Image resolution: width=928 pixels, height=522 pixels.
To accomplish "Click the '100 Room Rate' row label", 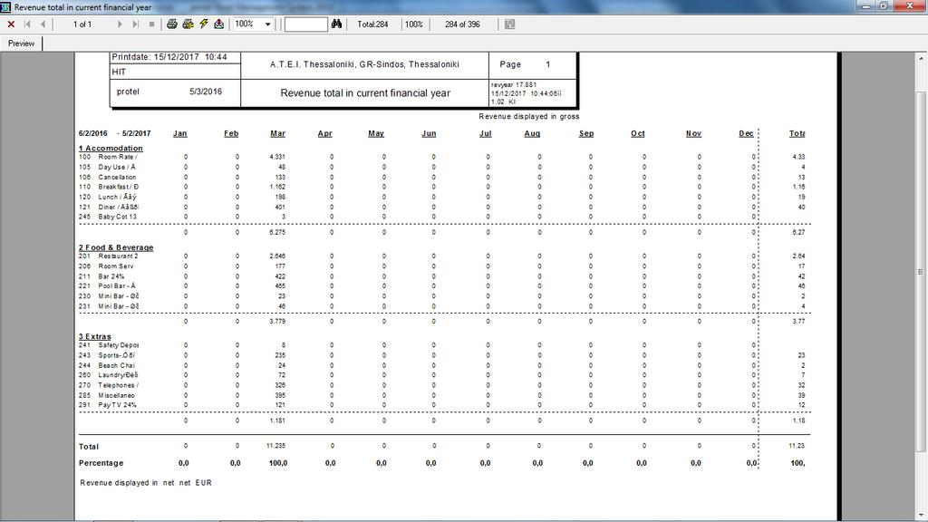I will click(x=109, y=157).
